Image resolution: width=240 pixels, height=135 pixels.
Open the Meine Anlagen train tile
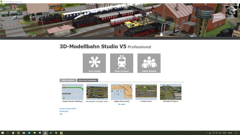(x=122, y=63)
